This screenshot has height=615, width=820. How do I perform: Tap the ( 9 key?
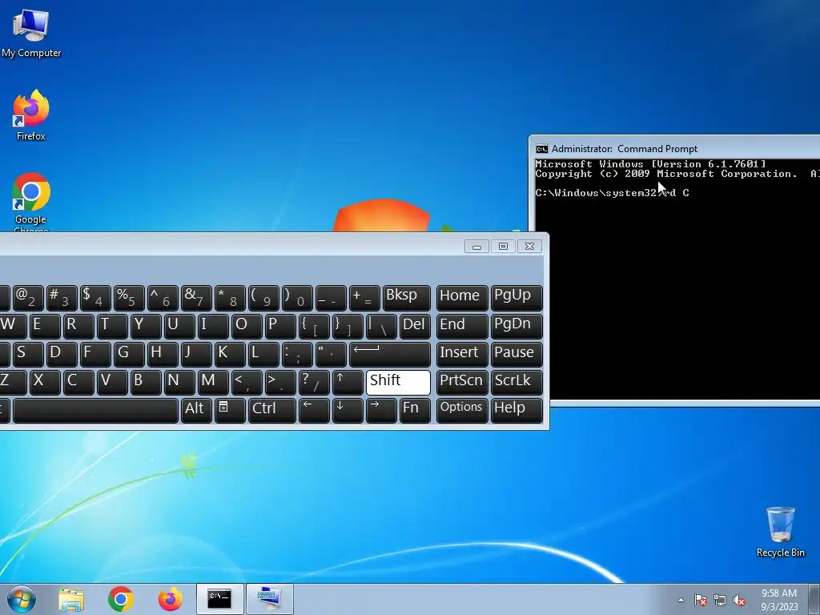click(x=263, y=298)
